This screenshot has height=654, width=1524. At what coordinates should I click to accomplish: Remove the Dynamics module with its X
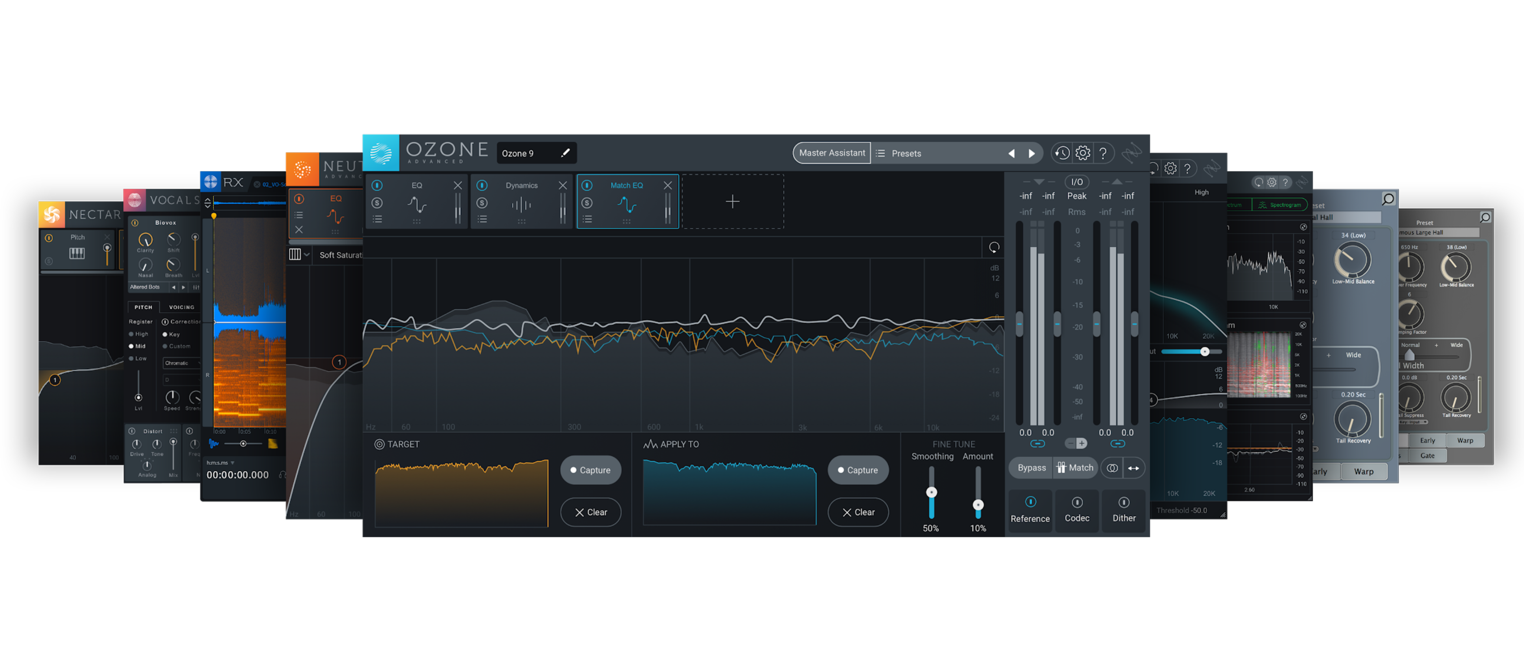click(x=563, y=185)
